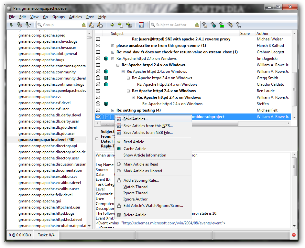This screenshot has height=248, width=305.
Task: Toggle Match Only My Articles filter
Action: pos(230,25)
